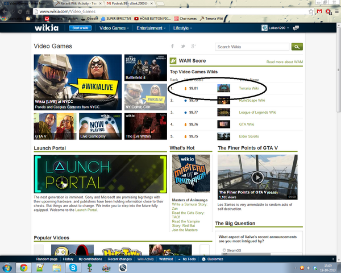Open the HOME BUTTON FIX bookmark
341x273 pixels.
pos(152,19)
